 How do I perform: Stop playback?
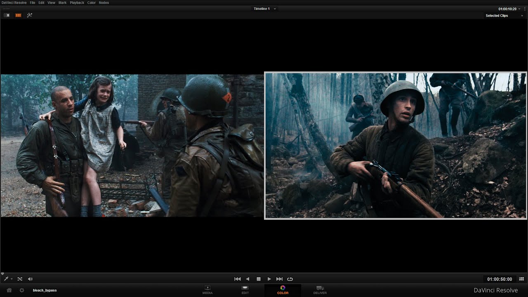point(259,279)
